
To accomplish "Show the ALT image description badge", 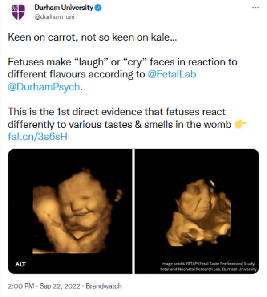I will [20, 264].
